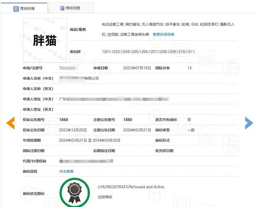Screen dimensions: 256x207
Task: Switch to the 商标详情 tab
Action: [x=24, y=9]
